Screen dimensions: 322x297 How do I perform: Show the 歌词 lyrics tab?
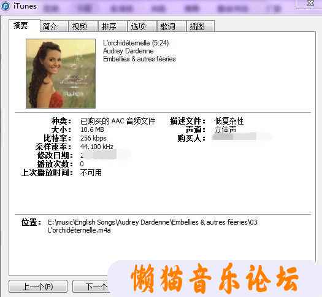click(171, 26)
